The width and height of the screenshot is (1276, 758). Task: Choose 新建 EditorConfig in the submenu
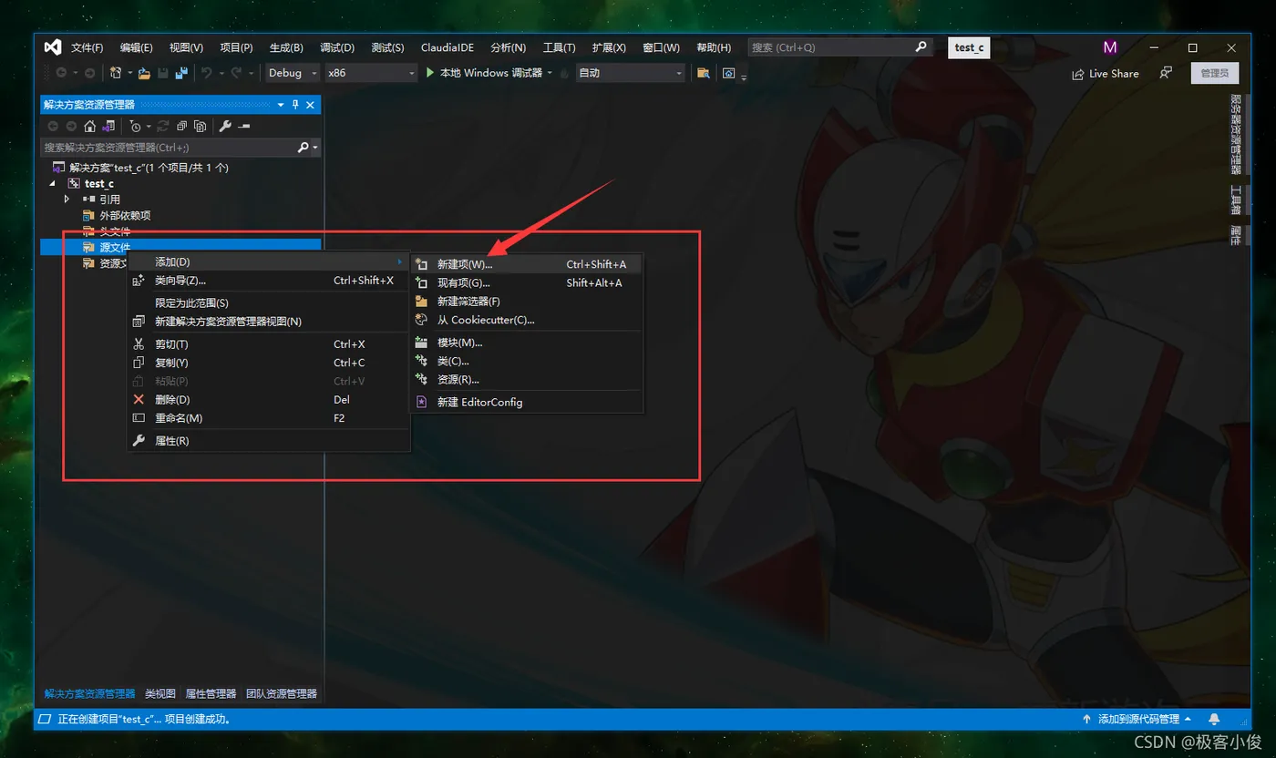[x=527, y=402]
